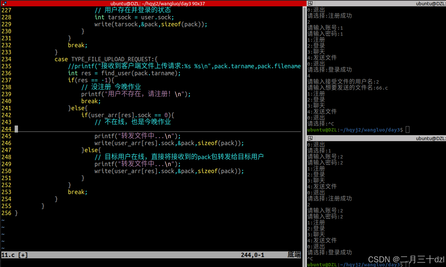The image size is (446, 267).
Task: Open group menu icon of top-right terminal pane
Action: click(310, 3)
